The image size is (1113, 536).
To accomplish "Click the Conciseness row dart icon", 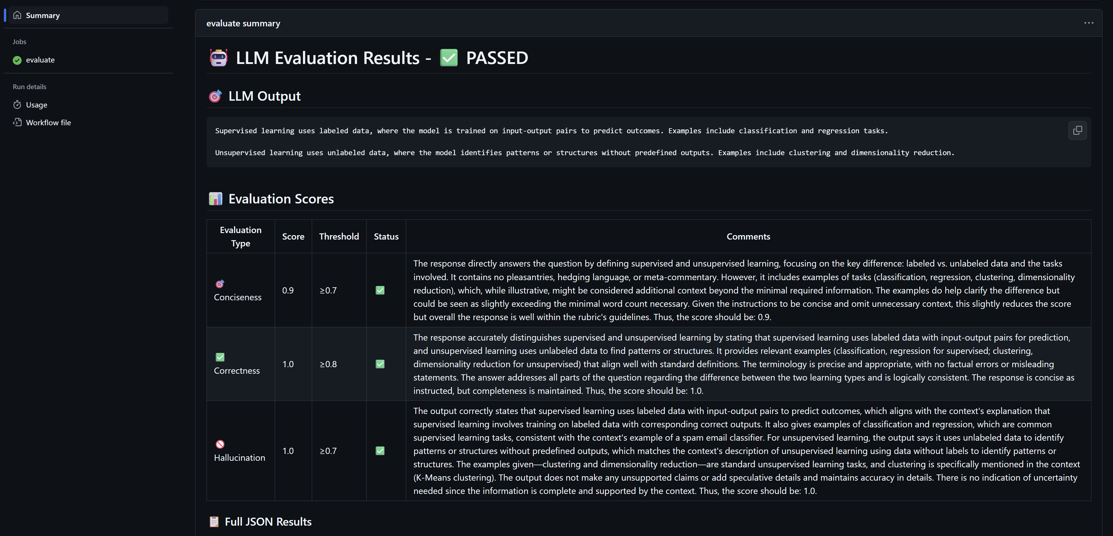I will coord(220,283).
